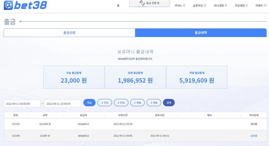Open the 가상게임 menu
This screenshot has height=146, width=269.
(240, 5)
